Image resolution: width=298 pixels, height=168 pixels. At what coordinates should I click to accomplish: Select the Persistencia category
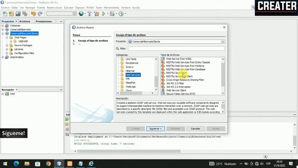(x=132, y=63)
